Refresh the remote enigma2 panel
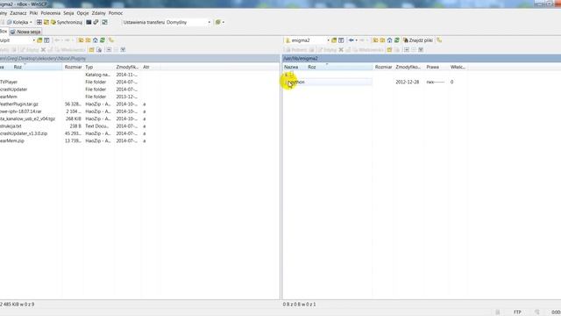561x316 pixels. click(397, 40)
